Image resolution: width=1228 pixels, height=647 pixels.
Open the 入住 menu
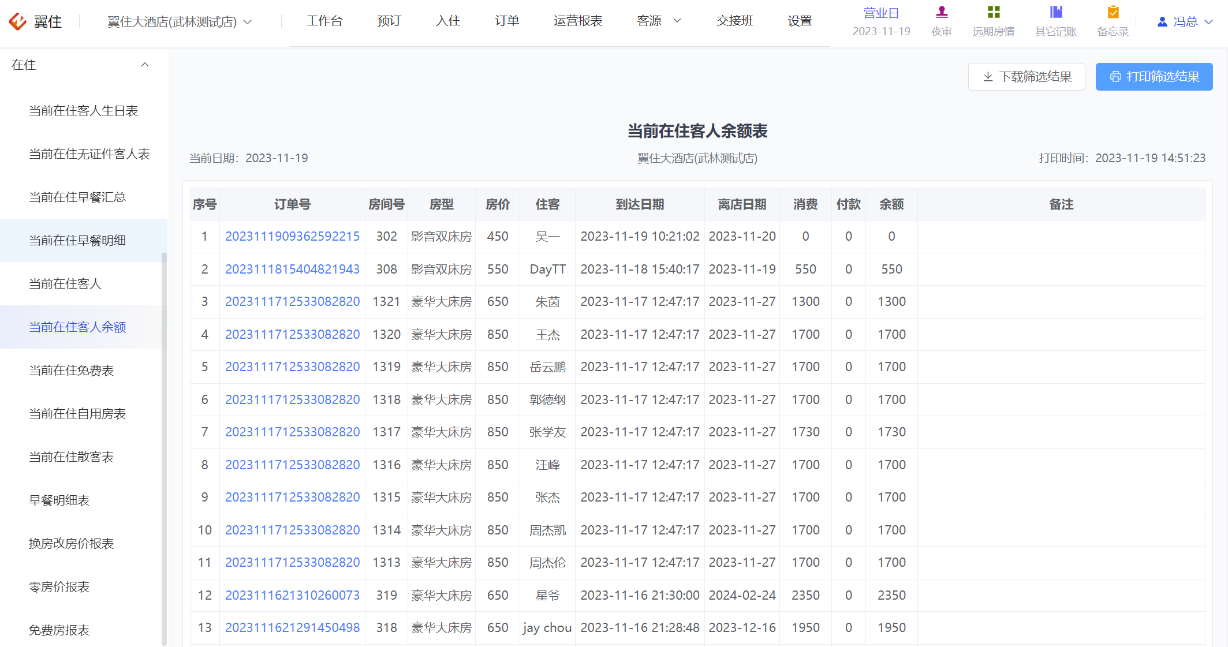coord(448,21)
